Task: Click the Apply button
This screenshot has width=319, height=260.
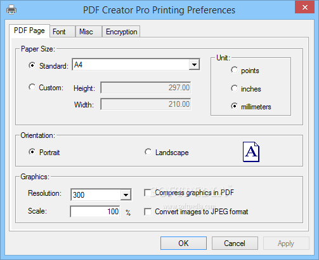Action: point(286,243)
